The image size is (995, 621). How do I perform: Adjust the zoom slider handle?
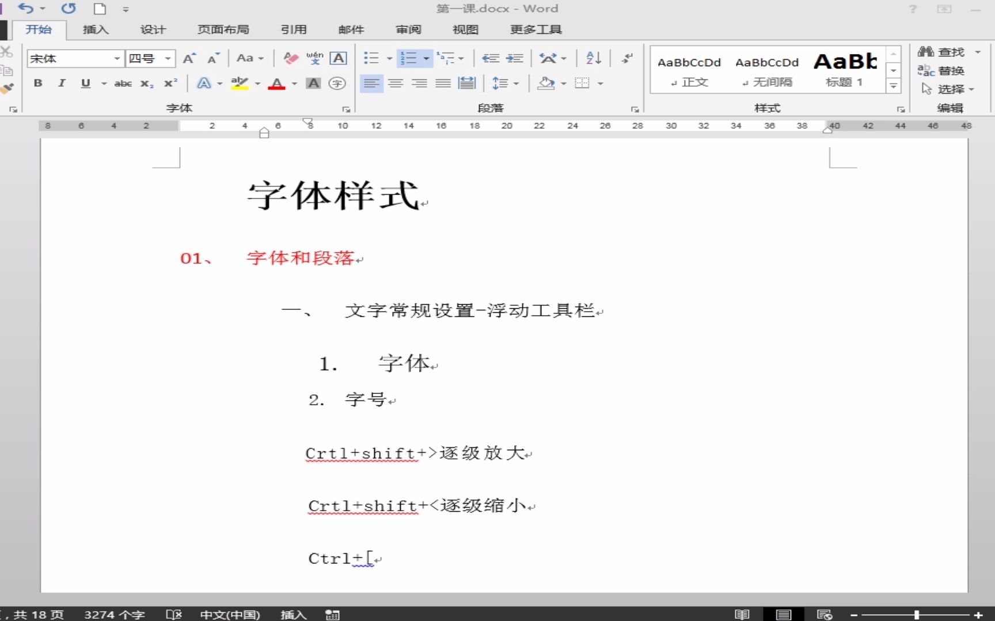pyautogui.click(x=916, y=615)
